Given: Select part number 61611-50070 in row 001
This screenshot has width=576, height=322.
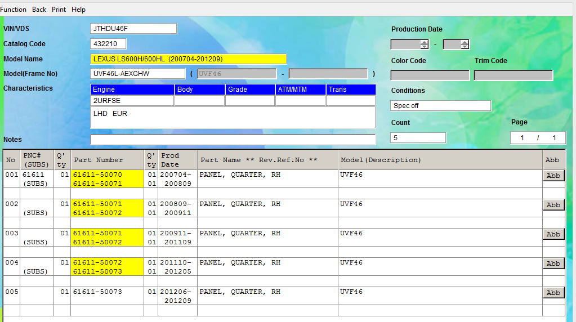Looking at the screenshot, I should tap(97, 175).
